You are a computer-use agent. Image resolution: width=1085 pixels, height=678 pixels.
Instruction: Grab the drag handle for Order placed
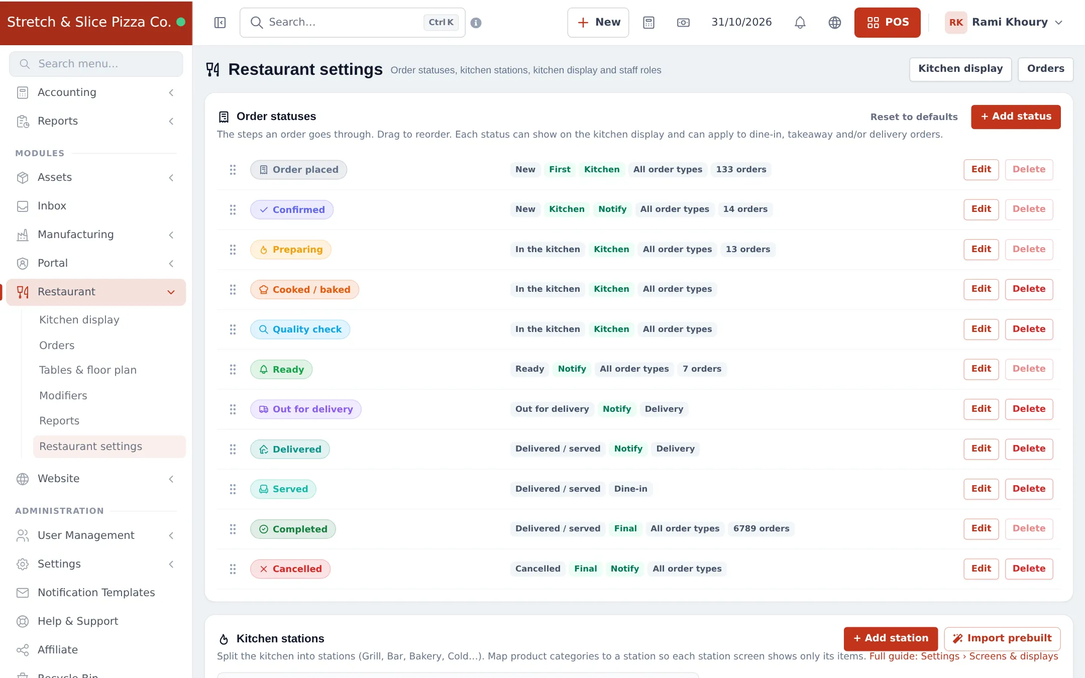point(233,170)
